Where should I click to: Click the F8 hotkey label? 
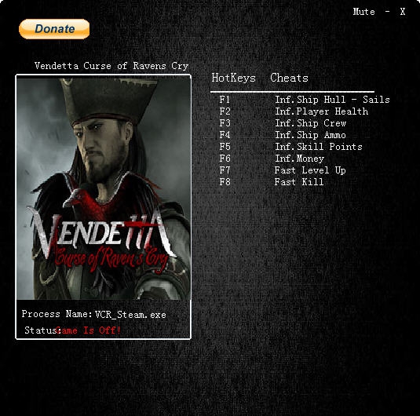225,182
